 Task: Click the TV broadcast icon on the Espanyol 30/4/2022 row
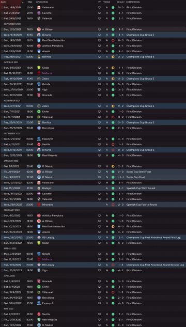tap(100, 303)
